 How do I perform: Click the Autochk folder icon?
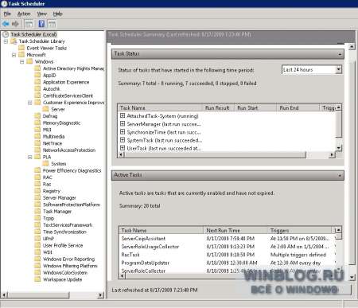point(37,88)
